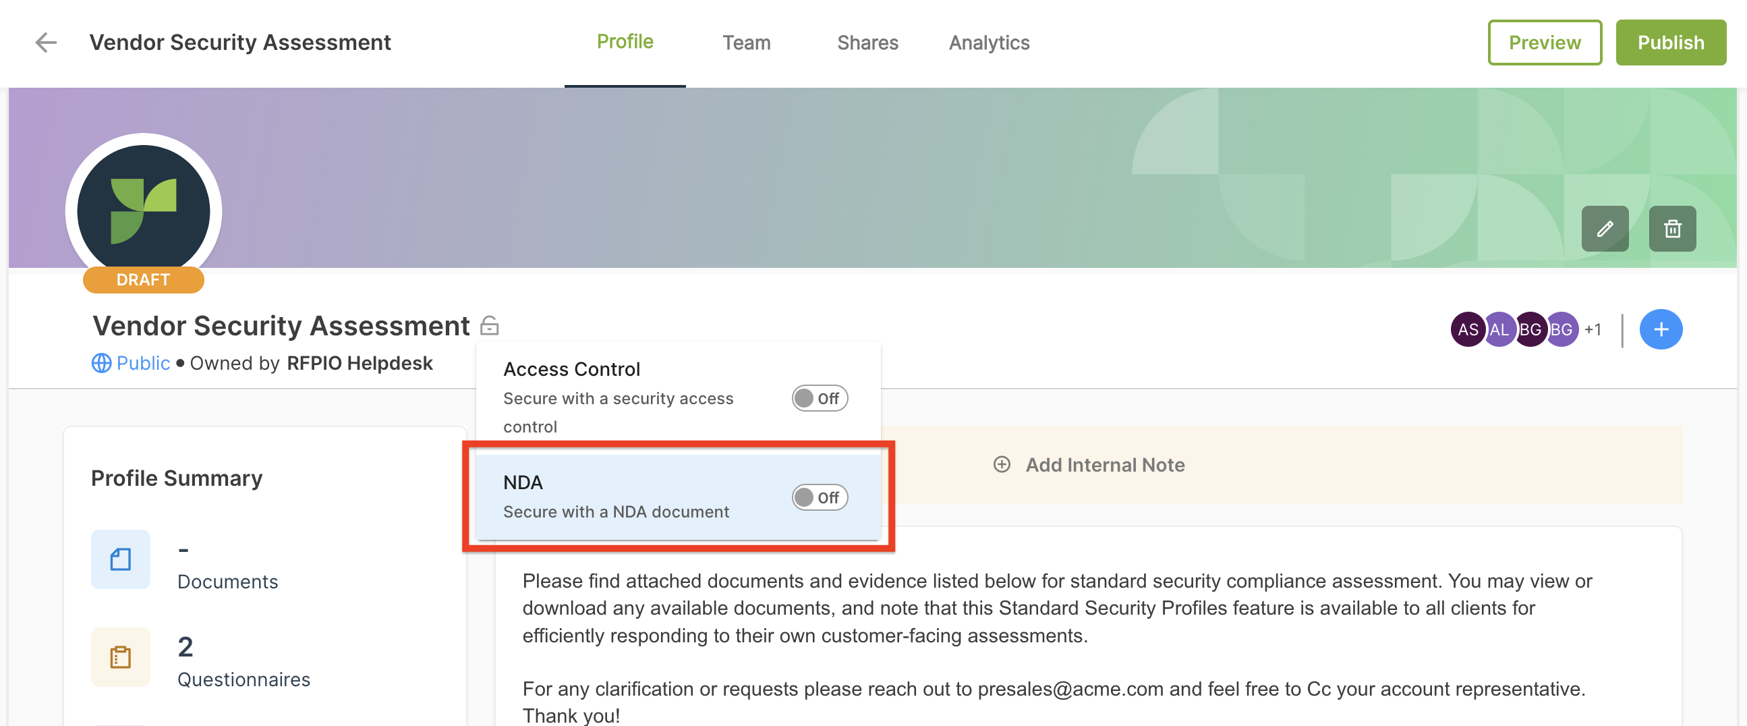
Task: Switch to the Shares tab
Action: 867,43
